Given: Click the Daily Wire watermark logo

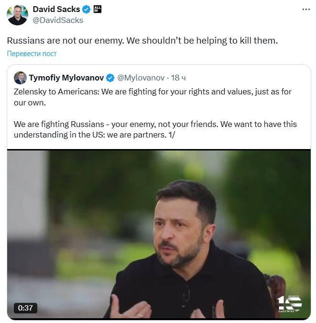Looking at the screenshot, I should pyautogui.click(x=289, y=304).
